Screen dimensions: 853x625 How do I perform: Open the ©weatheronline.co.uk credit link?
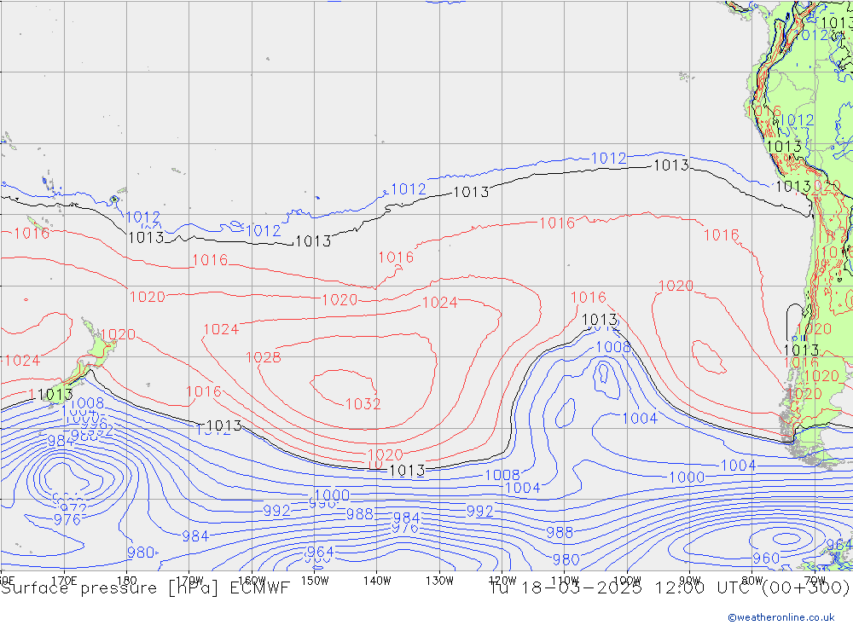point(781,616)
